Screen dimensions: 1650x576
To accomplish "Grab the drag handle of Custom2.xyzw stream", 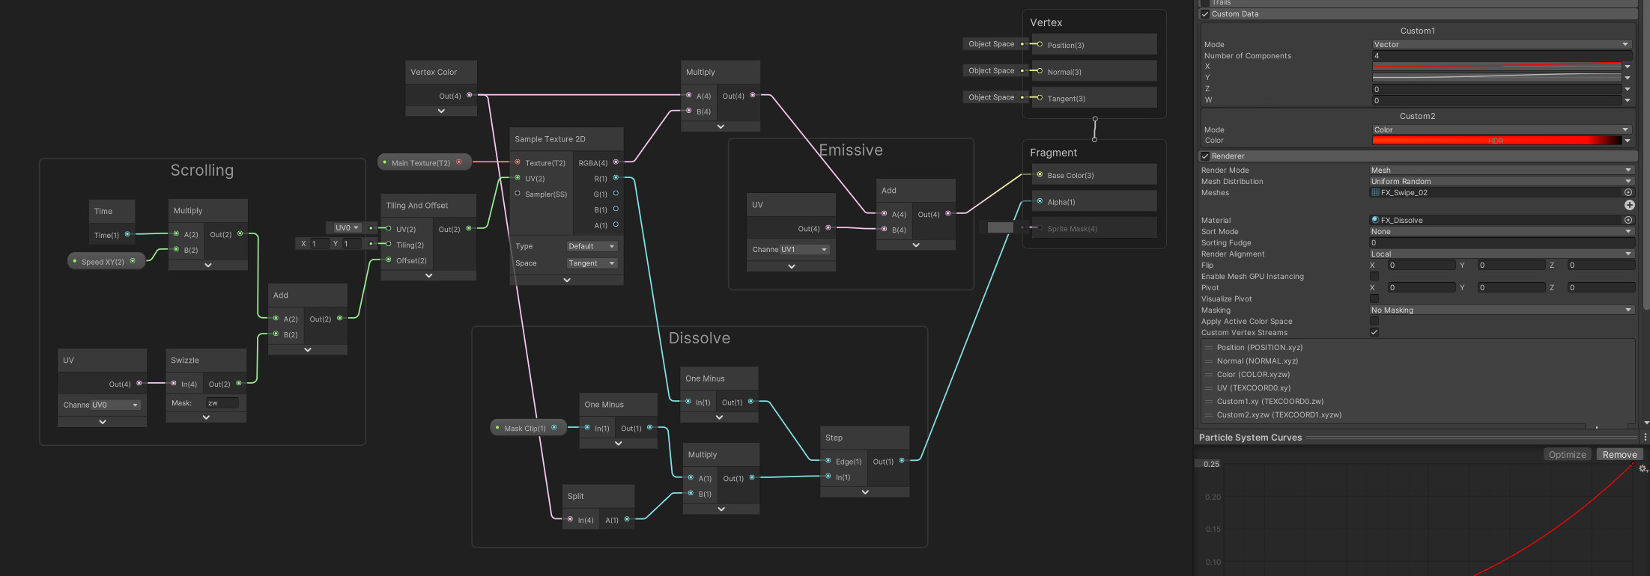I will click(x=1208, y=415).
